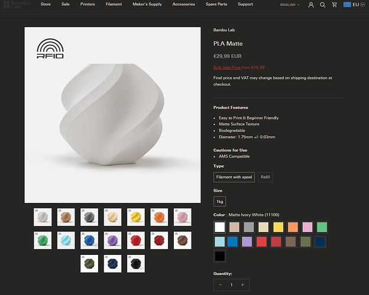The image size is (369, 295).
Task: Choose the olive green color swatch
Action: pos(306,242)
